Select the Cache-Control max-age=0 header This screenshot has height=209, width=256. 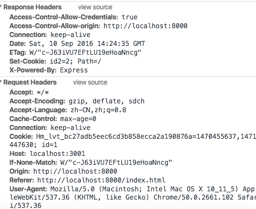click(53, 119)
